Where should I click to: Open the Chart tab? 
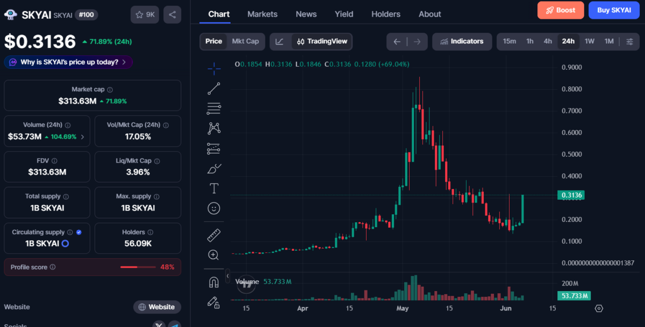219,14
